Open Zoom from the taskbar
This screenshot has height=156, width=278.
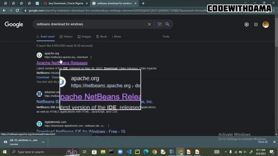click(x=120, y=152)
